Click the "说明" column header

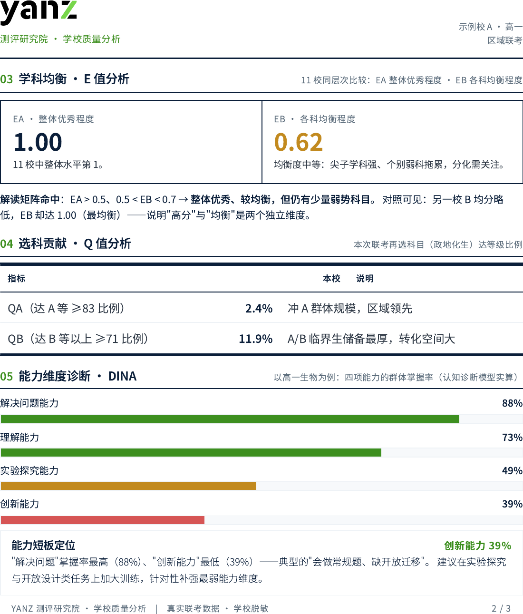point(365,278)
